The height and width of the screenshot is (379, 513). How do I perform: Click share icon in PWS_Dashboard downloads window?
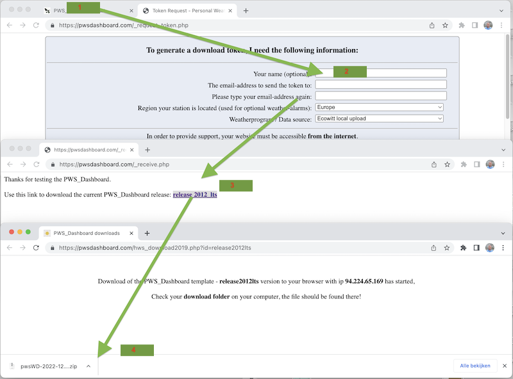(x=433, y=248)
